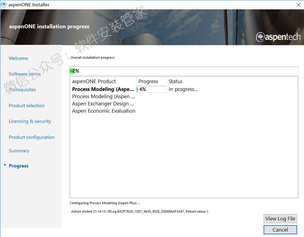Click the 4% product progress bar
304x237 pixels.
(x=152, y=89)
